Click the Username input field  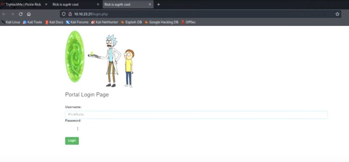196,115
